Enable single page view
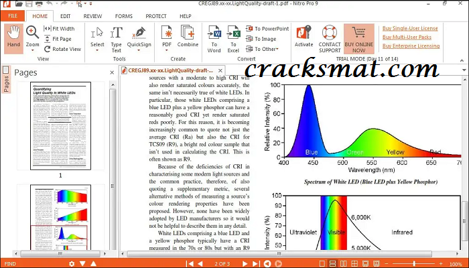 322,263
